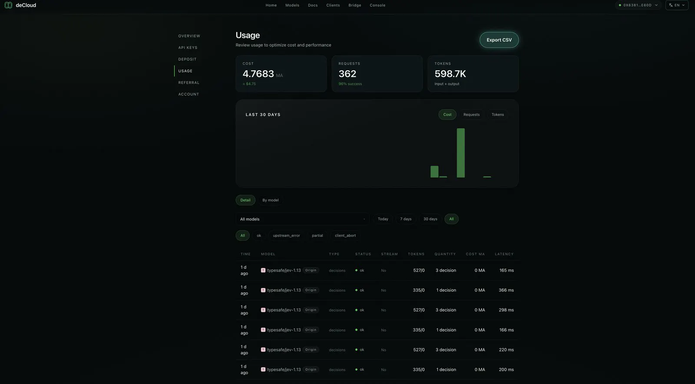Select the Detail view tab

[245, 200]
